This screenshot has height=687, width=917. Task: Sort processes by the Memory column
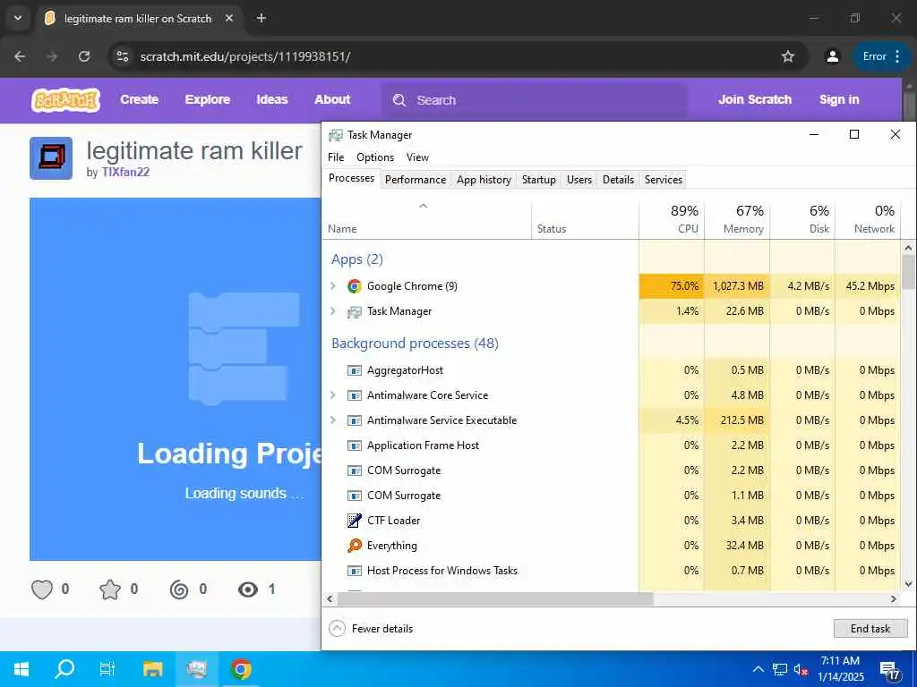click(x=737, y=220)
